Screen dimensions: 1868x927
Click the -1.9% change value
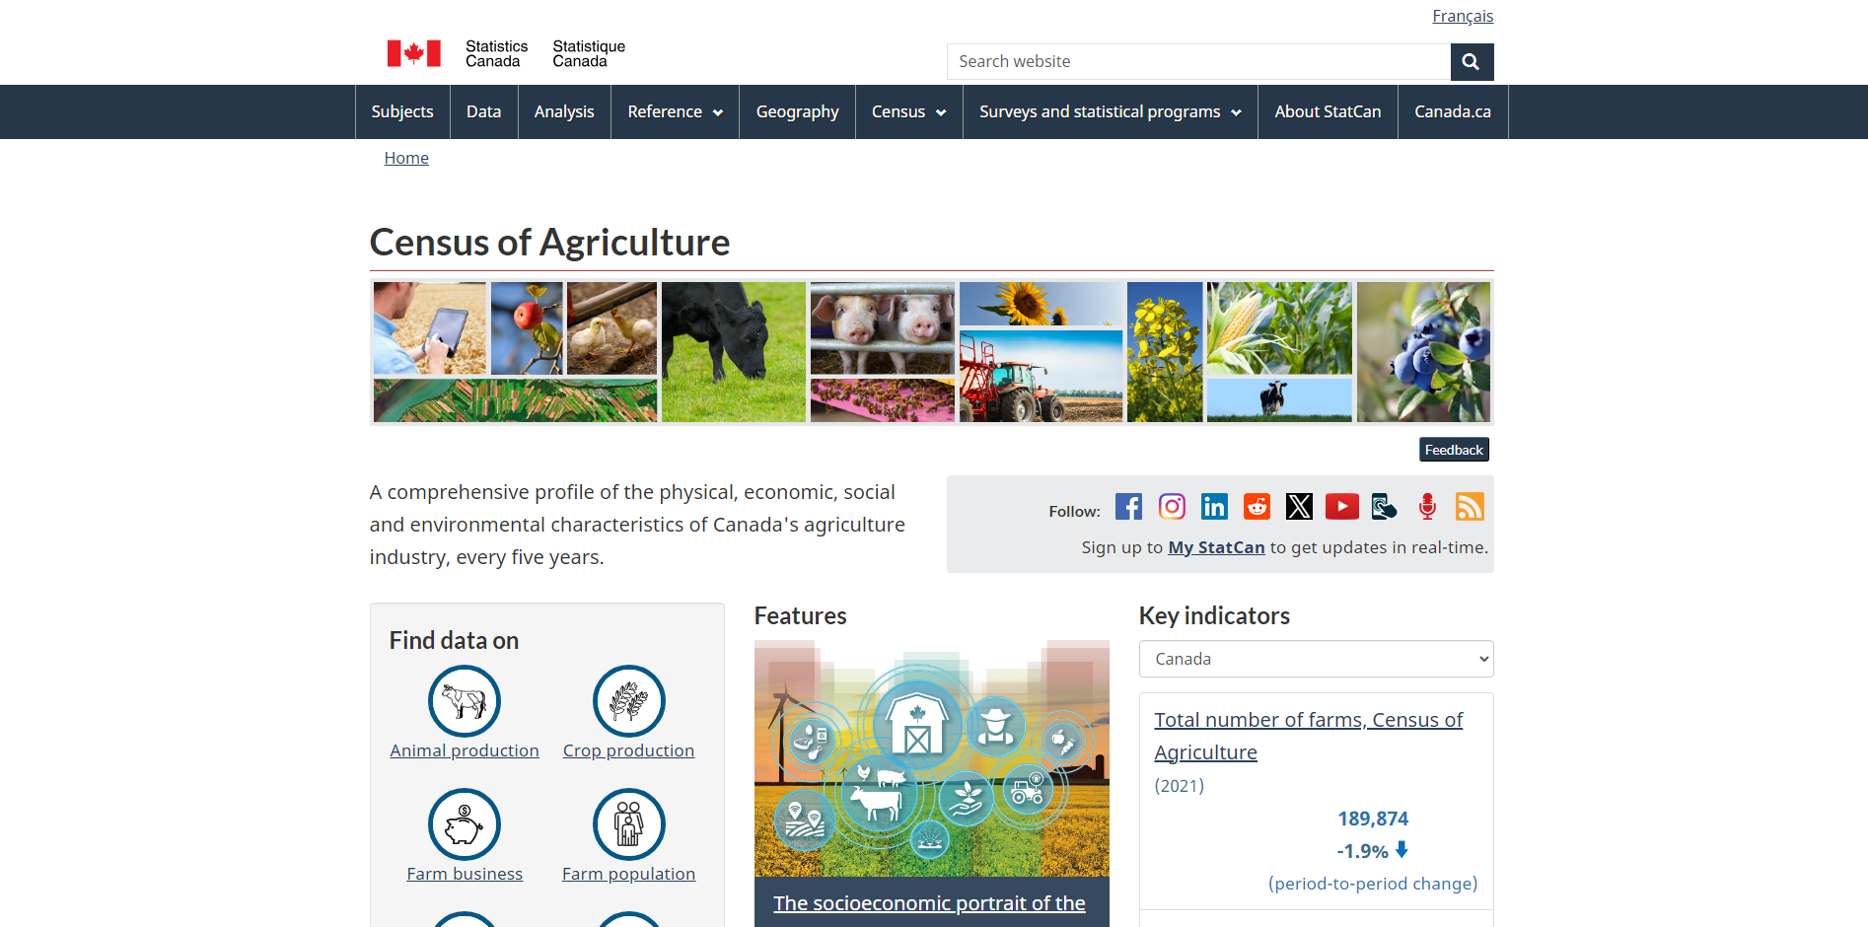point(1362,851)
